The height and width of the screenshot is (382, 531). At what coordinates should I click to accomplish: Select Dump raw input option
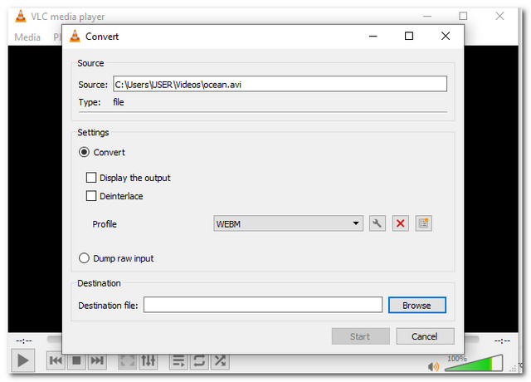pos(84,258)
